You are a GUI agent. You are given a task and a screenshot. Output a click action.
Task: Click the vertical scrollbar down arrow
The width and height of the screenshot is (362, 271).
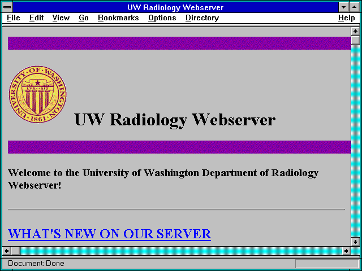(355, 242)
